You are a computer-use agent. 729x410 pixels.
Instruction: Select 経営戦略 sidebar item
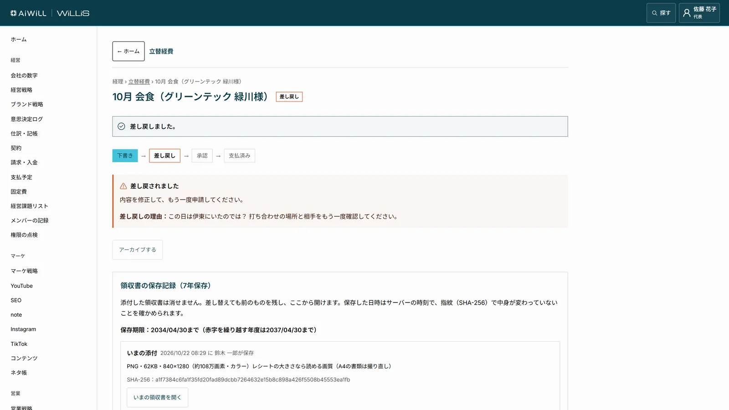pos(21,90)
